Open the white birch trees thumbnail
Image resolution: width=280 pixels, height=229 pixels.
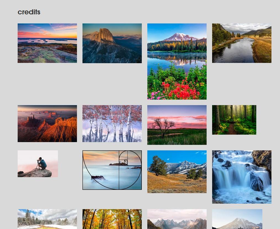112,124
